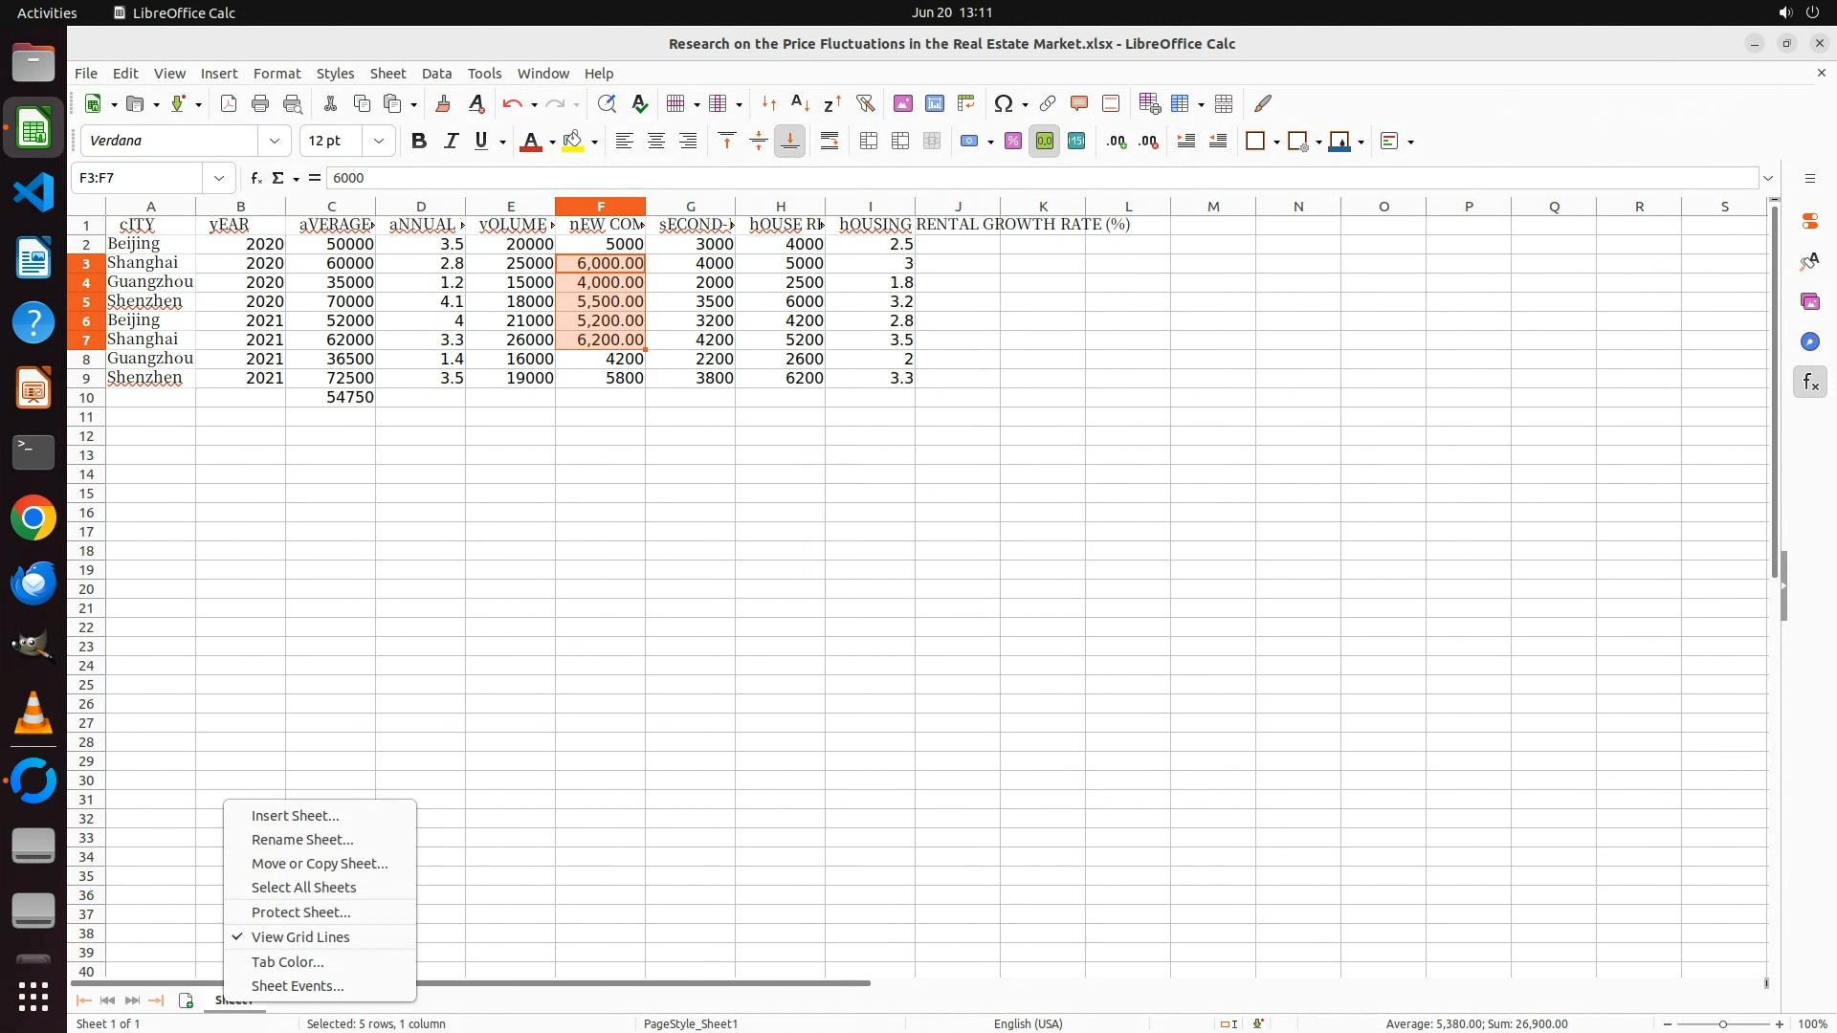Screen dimensions: 1837x1033
Task: Expand the Verdana font name dropdown
Action: point(275,142)
